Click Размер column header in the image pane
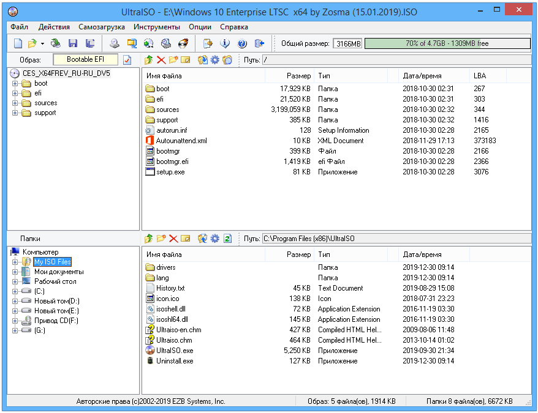538x413 pixels. point(289,76)
